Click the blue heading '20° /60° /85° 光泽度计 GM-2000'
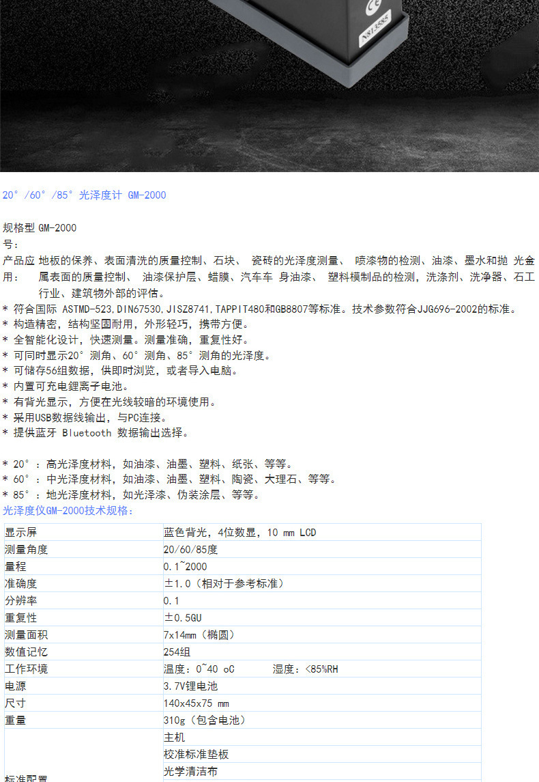Viewport: 539px width, 782px height. click(84, 195)
